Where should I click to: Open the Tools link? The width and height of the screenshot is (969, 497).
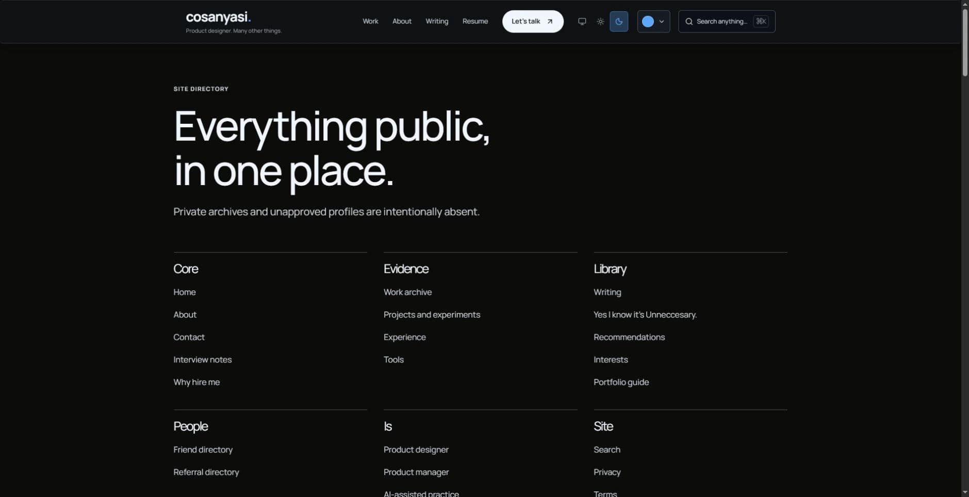pyautogui.click(x=393, y=360)
